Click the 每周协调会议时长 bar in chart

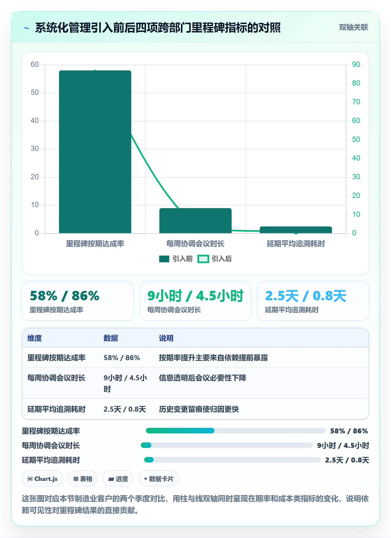(x=195, y=221)
